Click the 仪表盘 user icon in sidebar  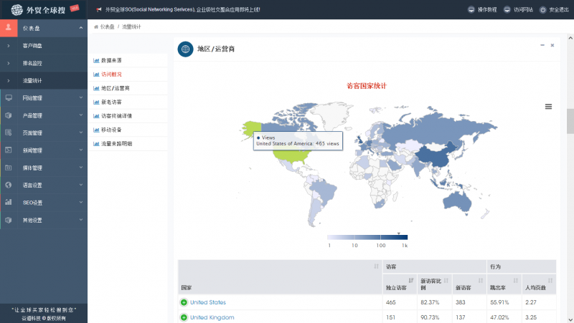pyautogui.click(x=8, y=28)
